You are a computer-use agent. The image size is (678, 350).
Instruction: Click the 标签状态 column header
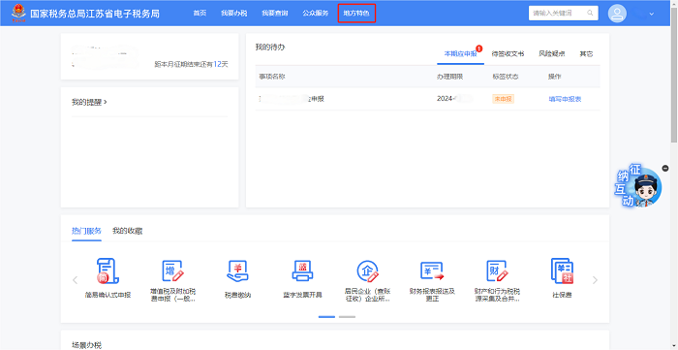(506, 77)
